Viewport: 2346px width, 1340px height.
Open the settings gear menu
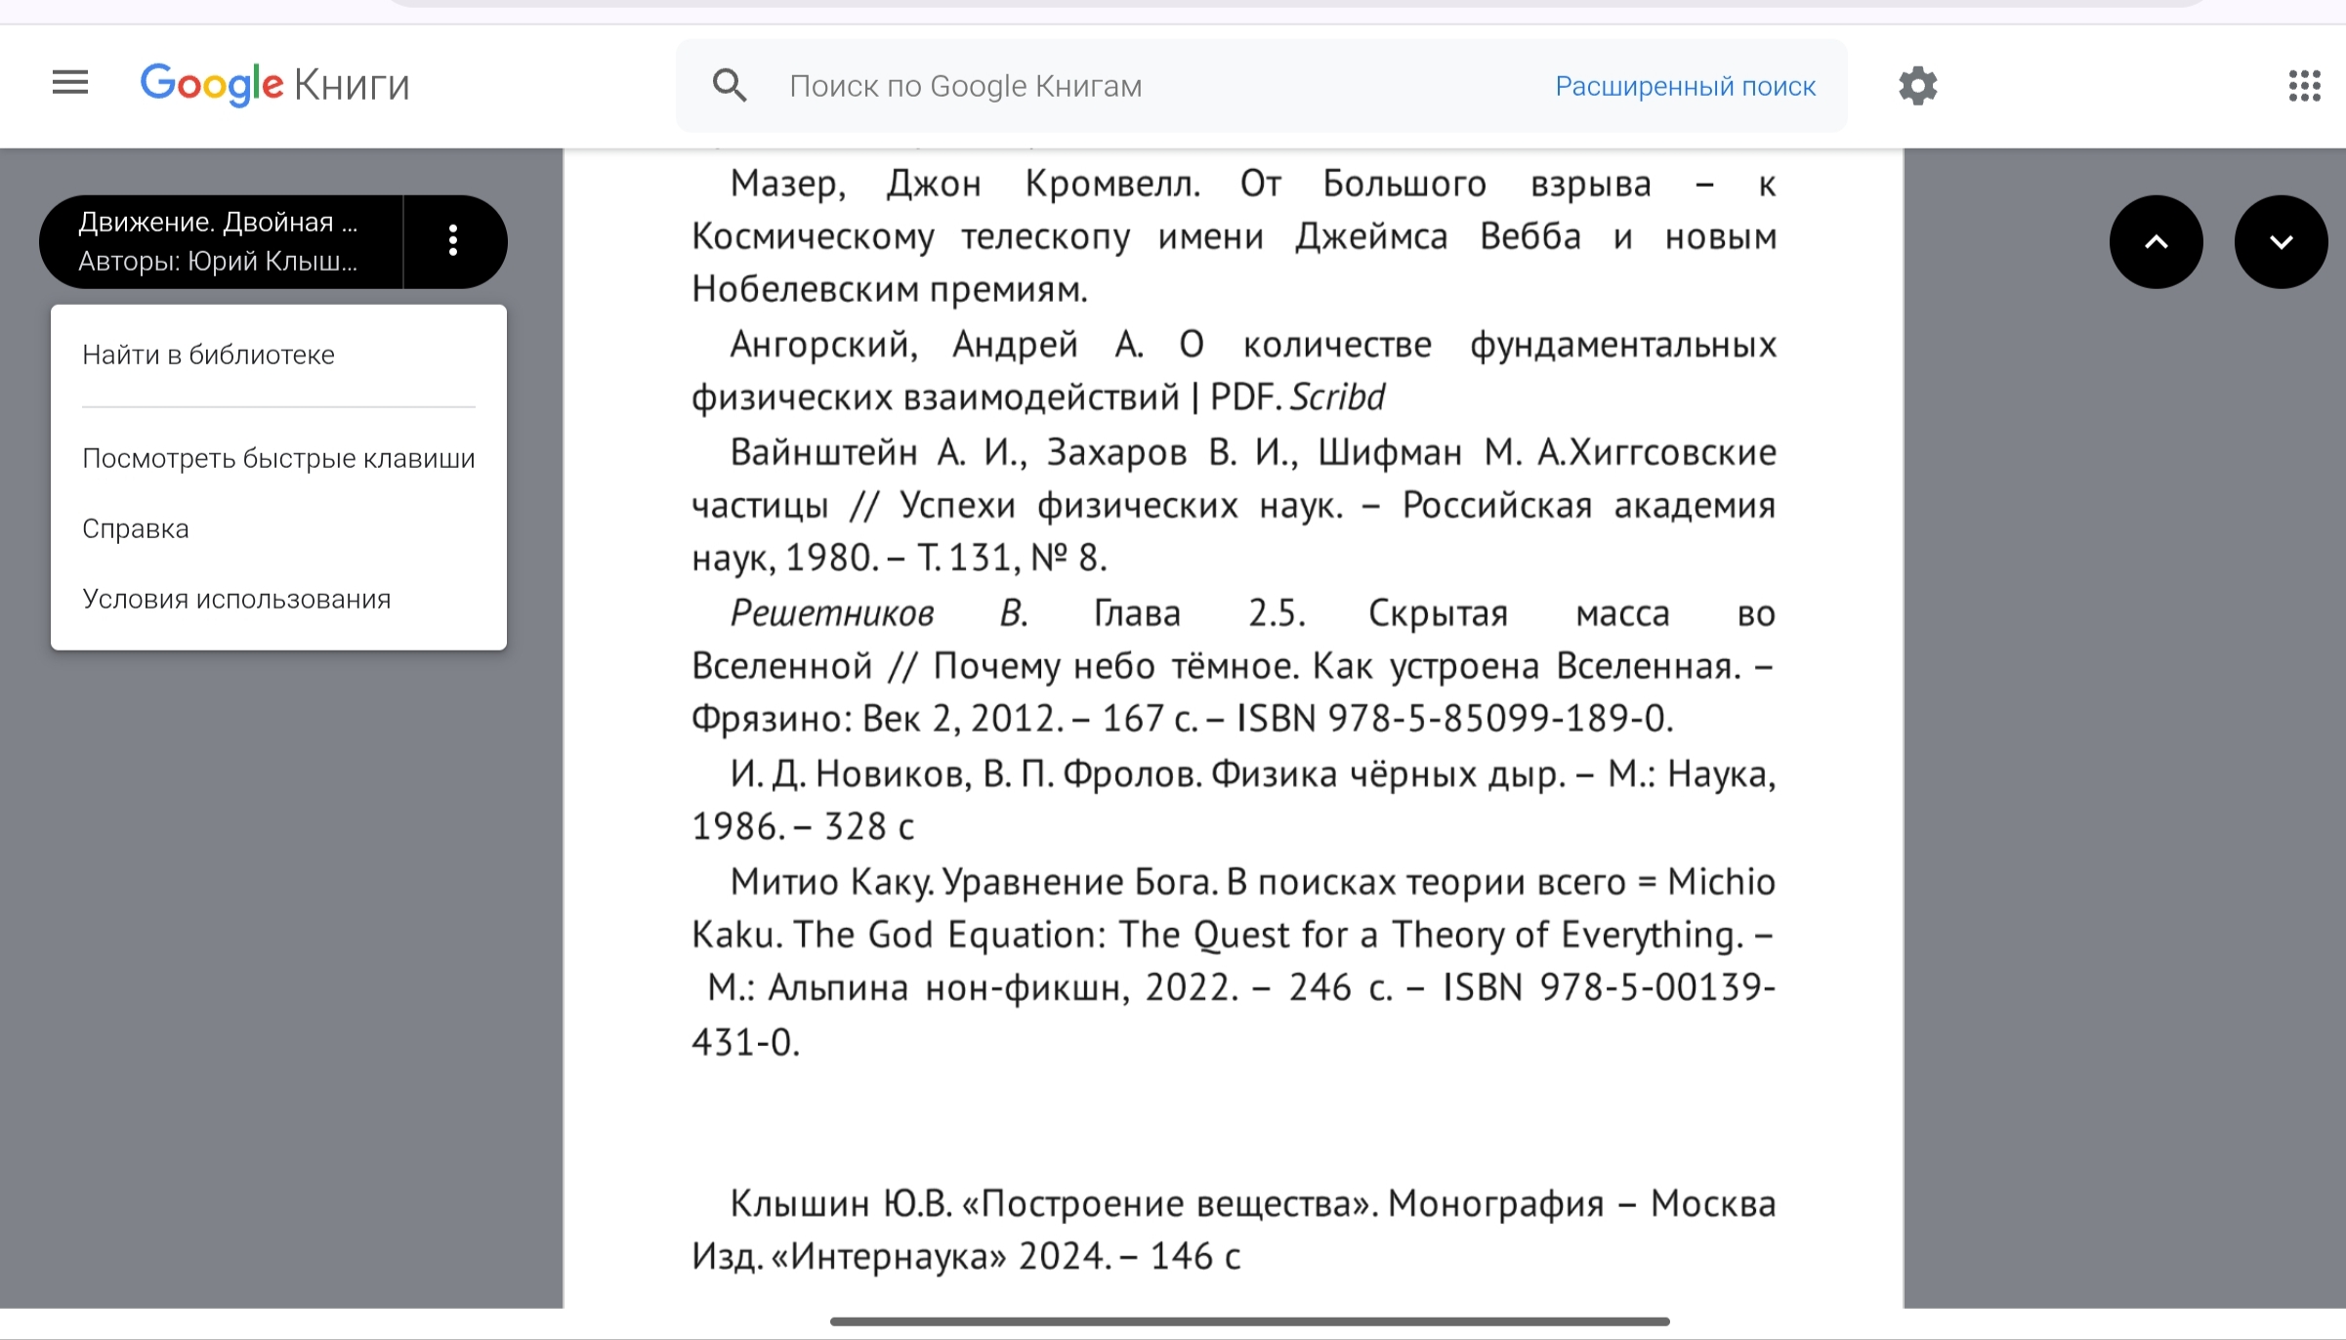pos(1917,86)
